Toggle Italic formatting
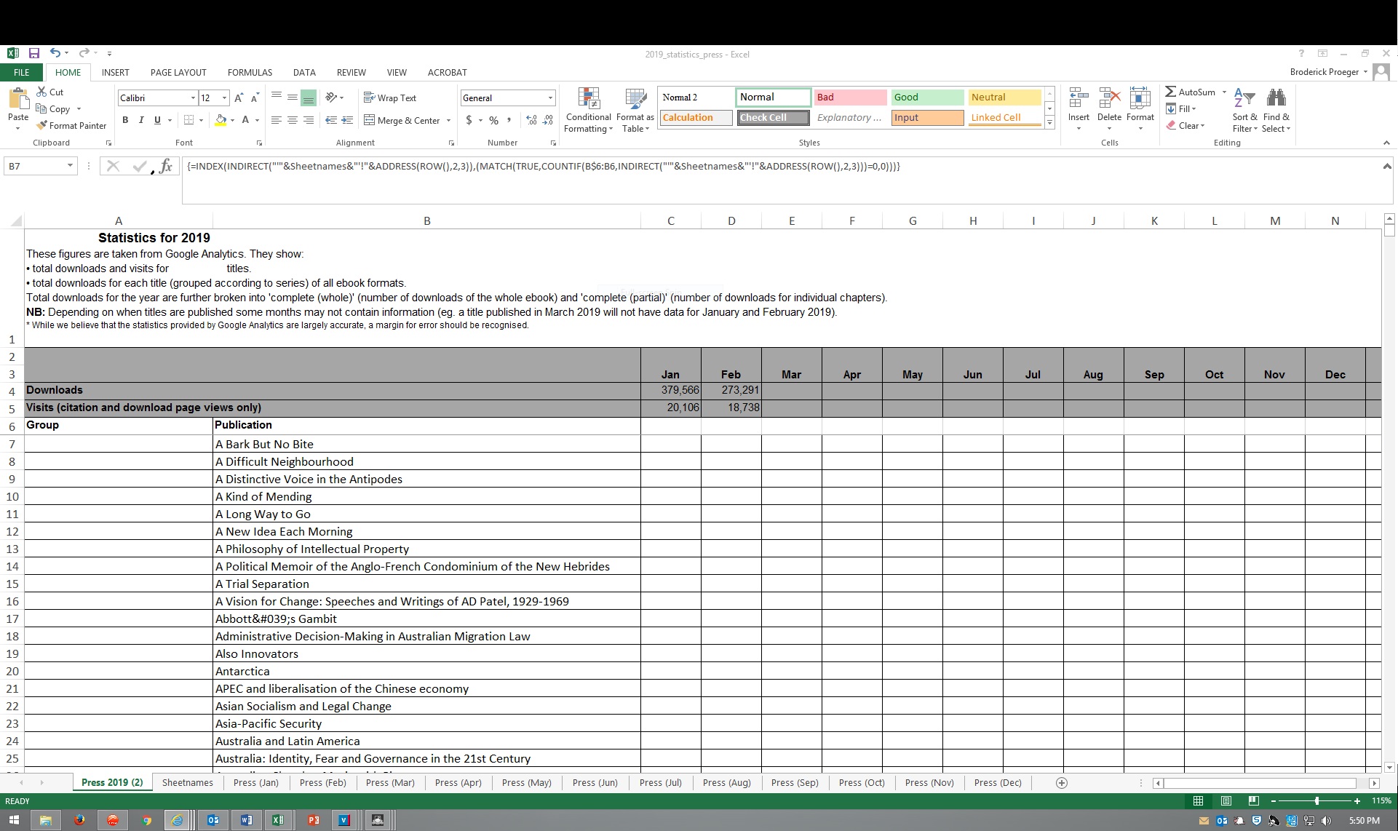 (x=141, y=120)
